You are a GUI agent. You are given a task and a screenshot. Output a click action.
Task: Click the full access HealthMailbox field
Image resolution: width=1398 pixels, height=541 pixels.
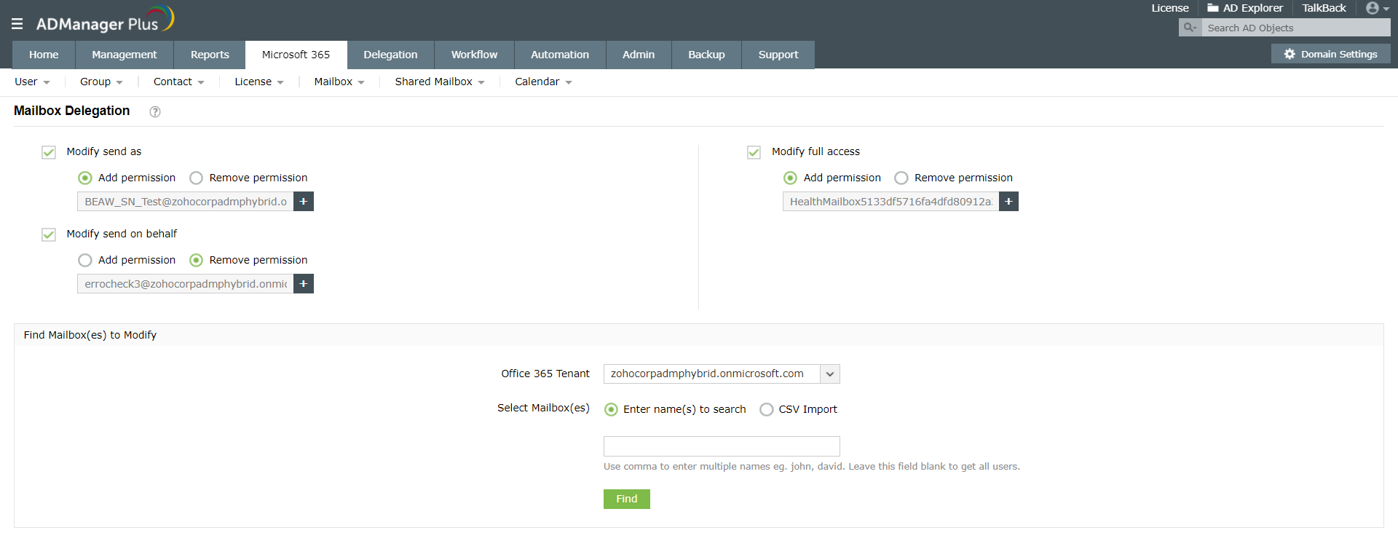coord(890,202)
